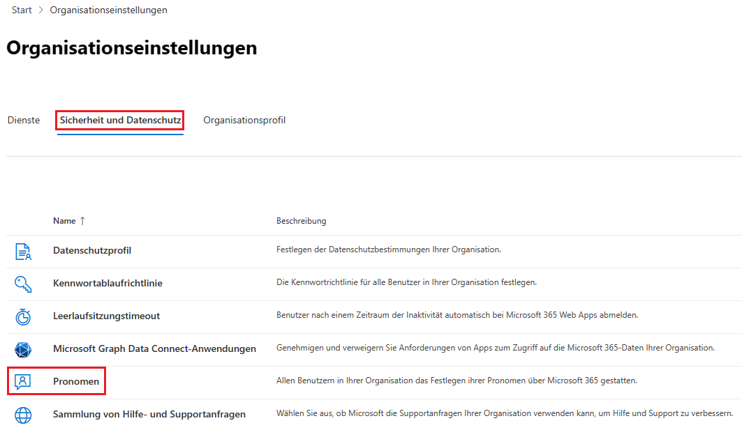Open Sammlung von Hilfe- und Supportanfragen
Image resolution: width=742 pixels, height=430 pixels.
(149, 415)
